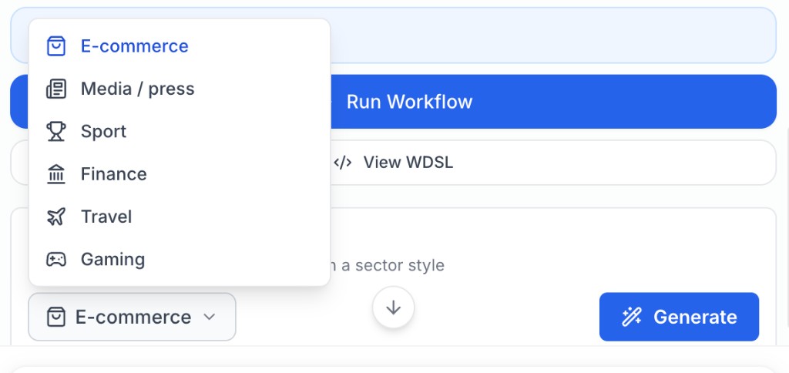Image resolution: width=789 pixels, height=373 pixels.
Task: Select Finance from the sector list
Action: pos(179,174)
